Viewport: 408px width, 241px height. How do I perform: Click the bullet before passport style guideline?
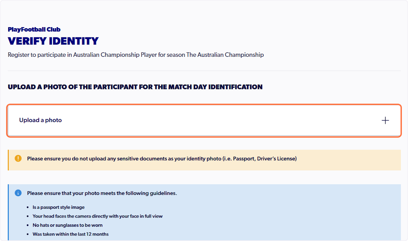[x=28, y=207]
